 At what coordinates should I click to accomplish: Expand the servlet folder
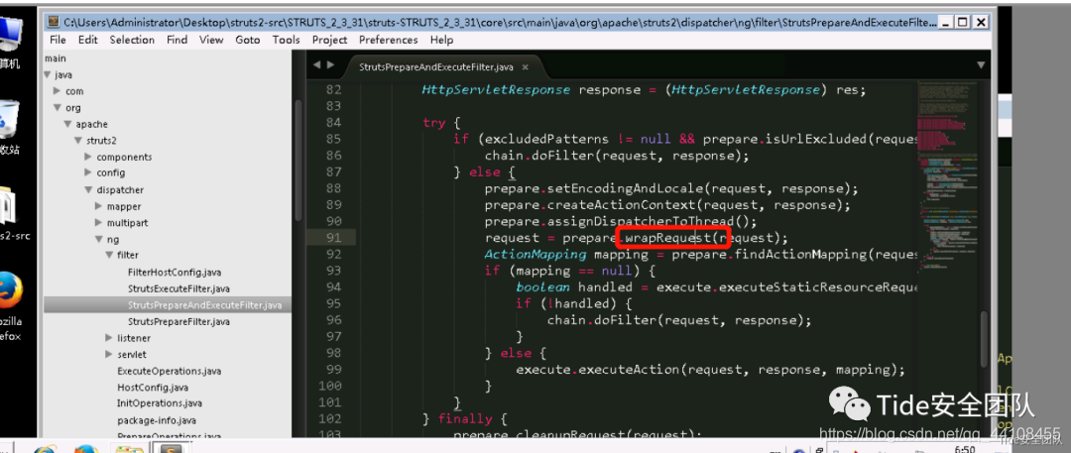tap(109, 354)
